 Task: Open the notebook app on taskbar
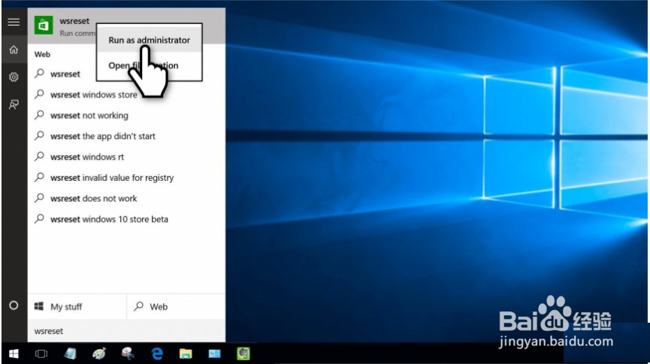click(x=70, y=353)
